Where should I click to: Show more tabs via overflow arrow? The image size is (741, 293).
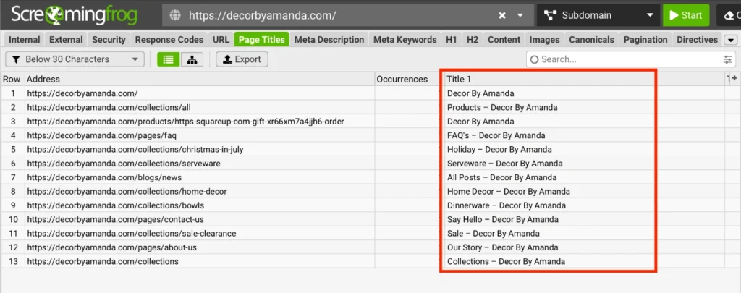730,40
